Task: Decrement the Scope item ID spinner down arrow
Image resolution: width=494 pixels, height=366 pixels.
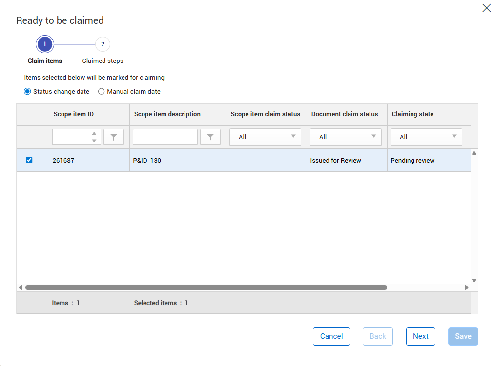Action: (x=94, y=141)
